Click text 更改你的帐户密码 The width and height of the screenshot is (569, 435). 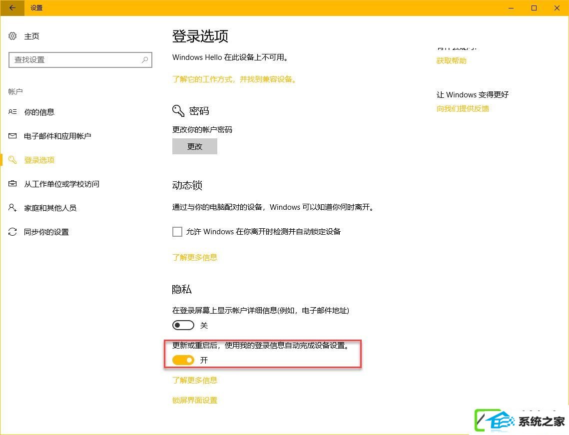coord(202,129)
